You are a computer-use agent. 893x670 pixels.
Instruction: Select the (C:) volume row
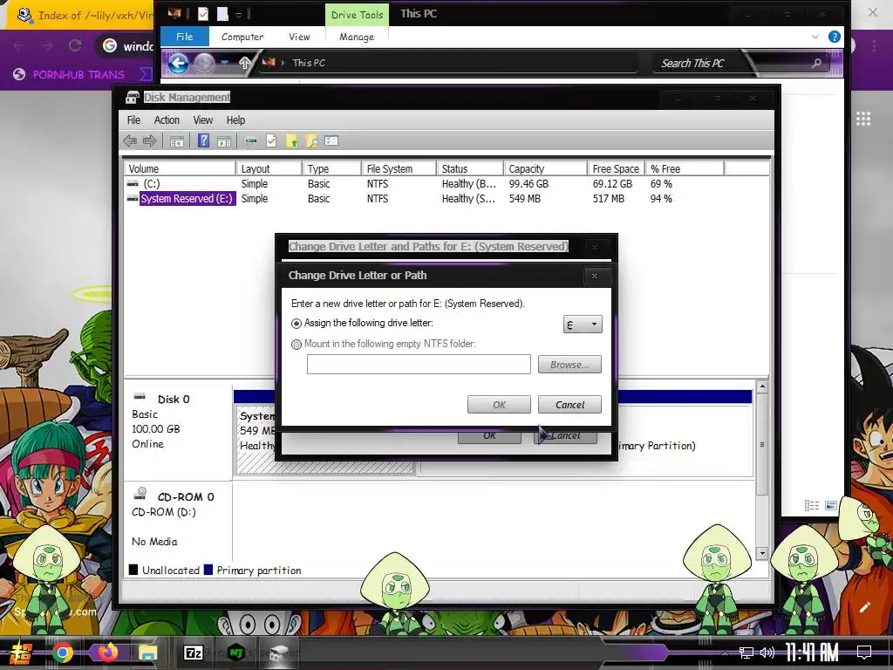click(446, 183)
